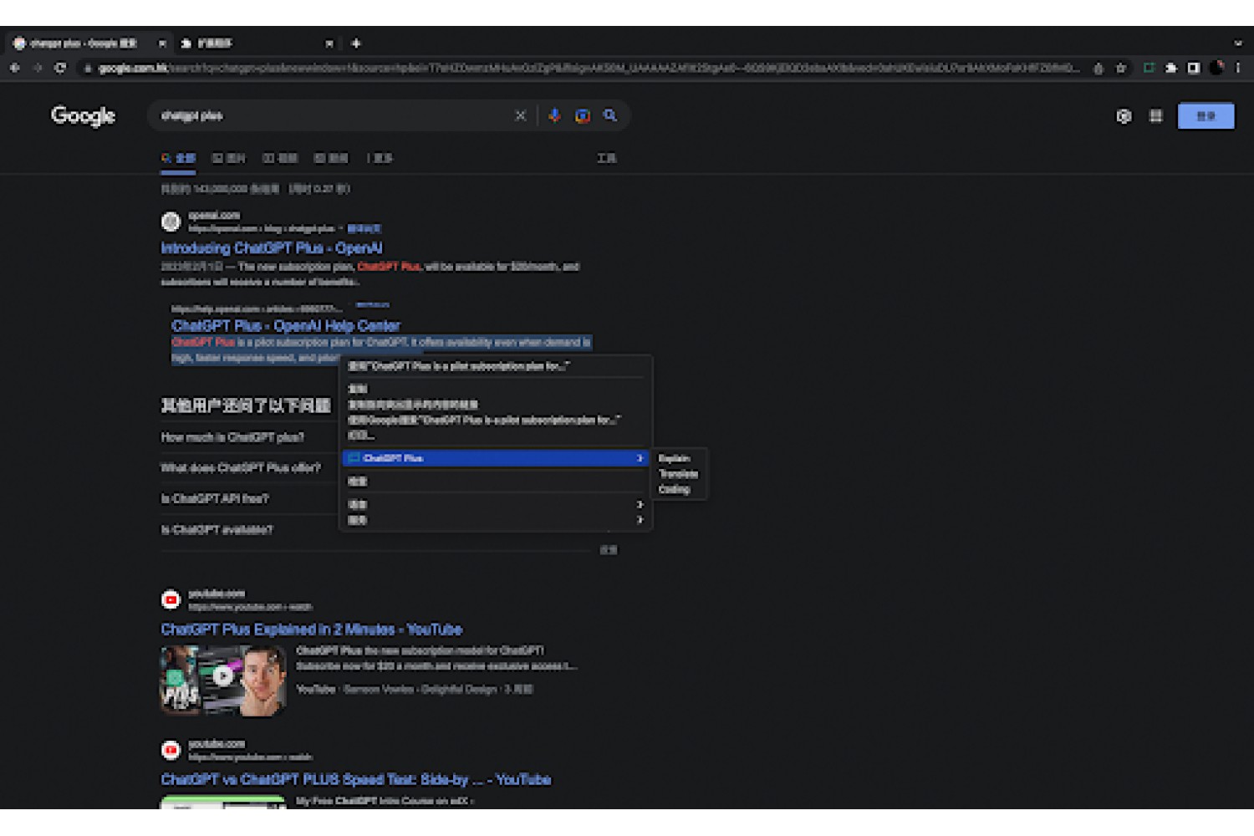Click the openai.com site favicon
Screen dimensions: 1254x836
click(171, 222)
